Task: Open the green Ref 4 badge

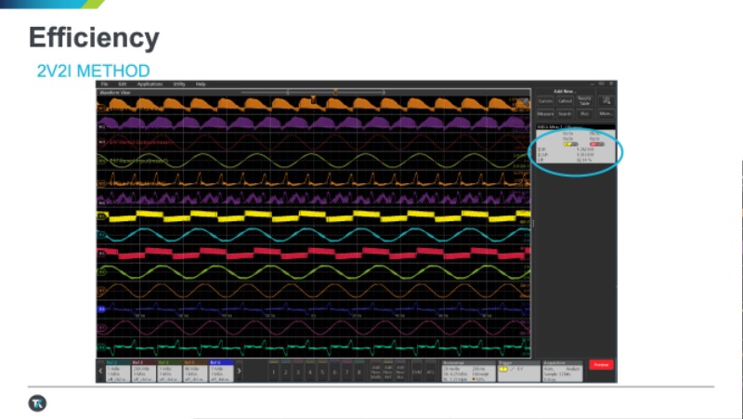Action: pyautogui.click(x=170, y=371)
